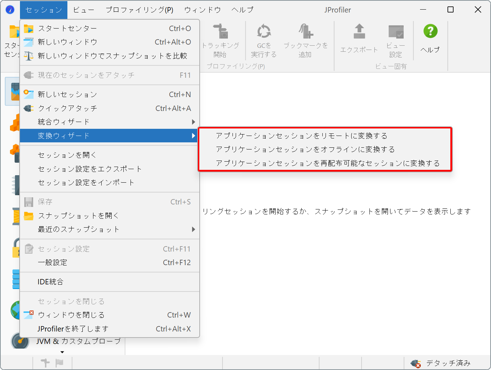Select JVM & カスタムプローブ sidebar label

tap(79, 341)
